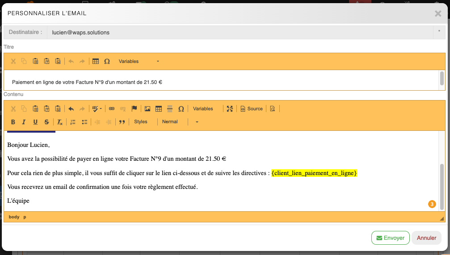Click the anchor flag icon
Screen dimensions: 450x255
pyautogui.click(x=134, y=109)
